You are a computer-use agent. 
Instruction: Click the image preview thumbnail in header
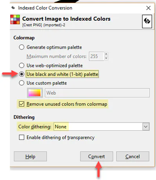pyautogui.click(x=147, y=22)
